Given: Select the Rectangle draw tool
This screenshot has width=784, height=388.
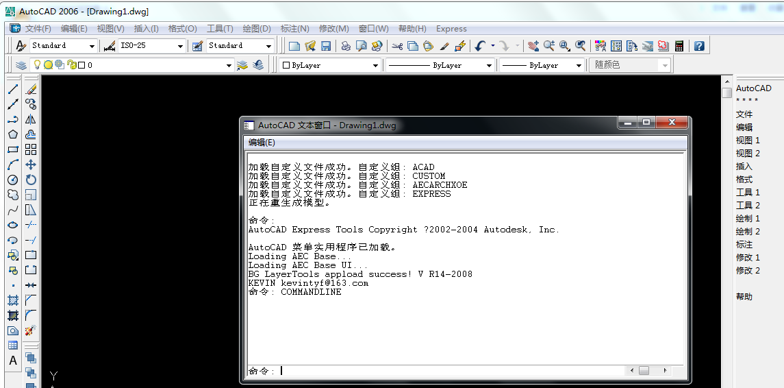Looking at the screenshot, I should pos(13,149).
